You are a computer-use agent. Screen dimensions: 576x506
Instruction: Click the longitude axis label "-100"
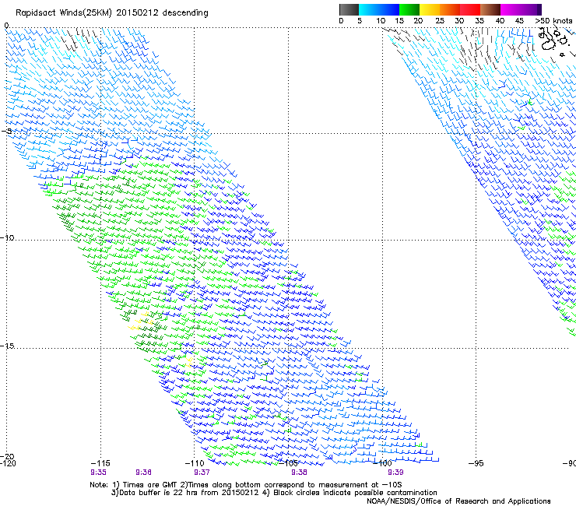coord(382,463)
